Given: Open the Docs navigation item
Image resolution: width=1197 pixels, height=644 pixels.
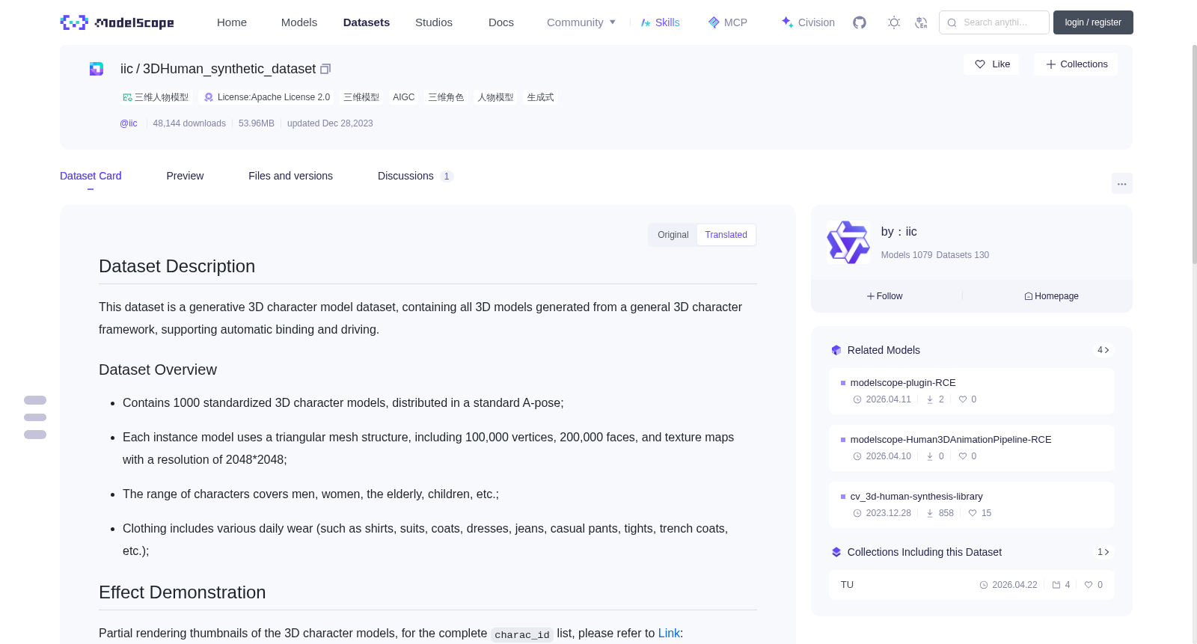Looking at the screenshot, I should (501, 22).
